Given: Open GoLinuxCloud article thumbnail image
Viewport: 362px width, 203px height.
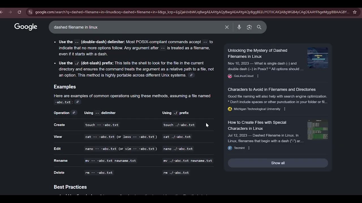Looking at the screenshot, I should [318, 58].
